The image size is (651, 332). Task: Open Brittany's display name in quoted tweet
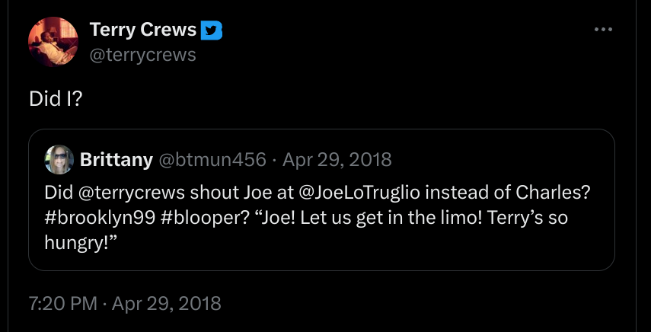(115, 159)
